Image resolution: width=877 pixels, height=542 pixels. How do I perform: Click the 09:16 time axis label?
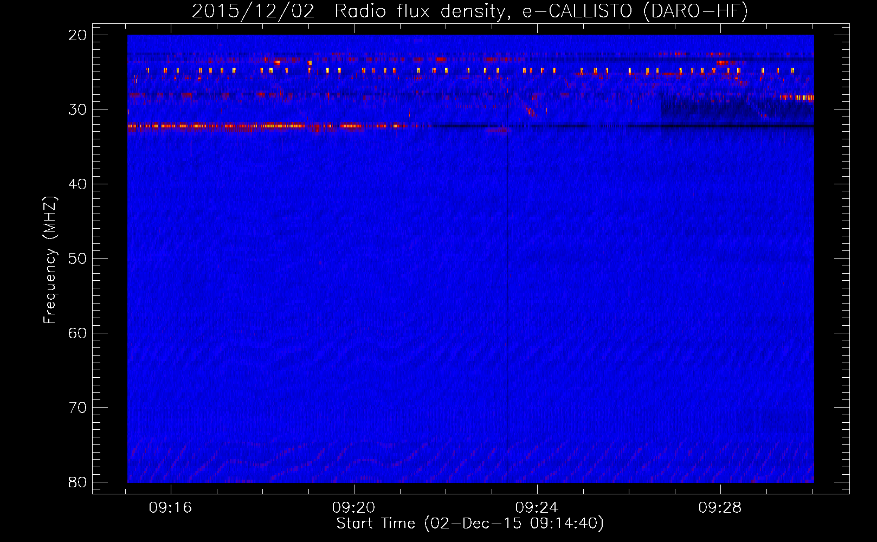[171, 508]
